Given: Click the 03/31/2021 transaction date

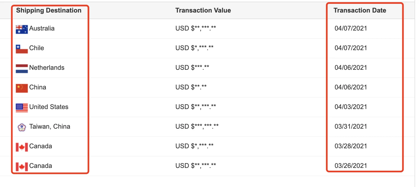Looking at the screenshot, I should 351,126.
